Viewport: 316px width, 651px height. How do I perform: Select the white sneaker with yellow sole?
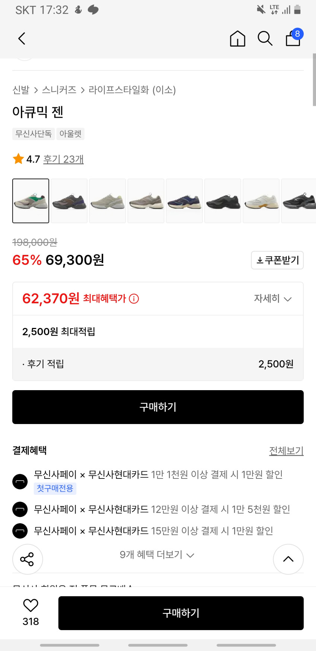click(261, 201)
